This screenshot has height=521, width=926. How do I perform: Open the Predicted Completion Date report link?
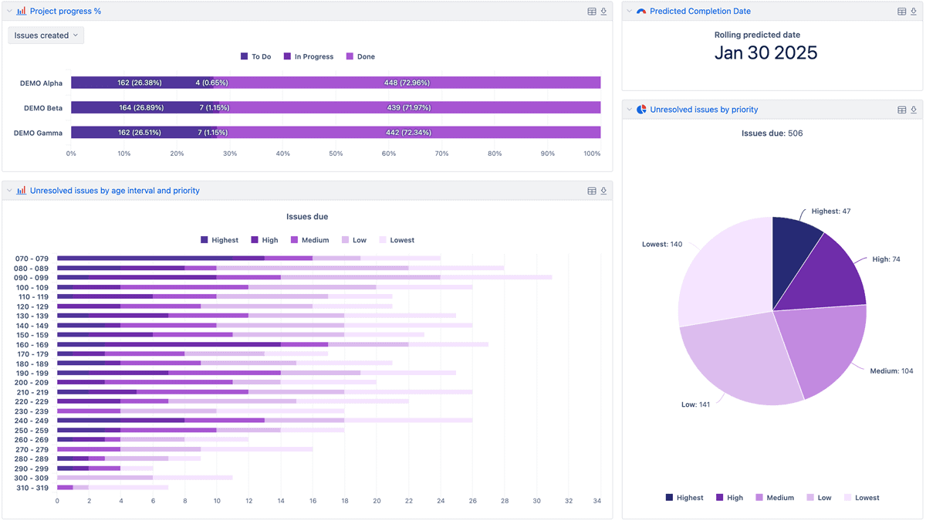point(700,12)
